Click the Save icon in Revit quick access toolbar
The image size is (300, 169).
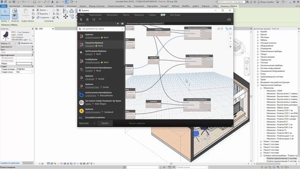click(14, 2)
